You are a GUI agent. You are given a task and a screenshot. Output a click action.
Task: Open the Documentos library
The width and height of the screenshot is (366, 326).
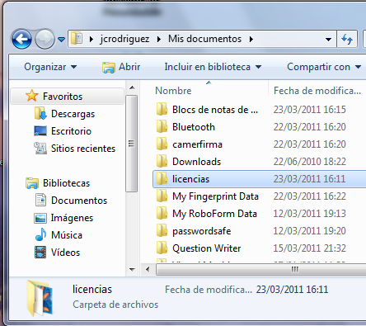[x=79, y=201]
